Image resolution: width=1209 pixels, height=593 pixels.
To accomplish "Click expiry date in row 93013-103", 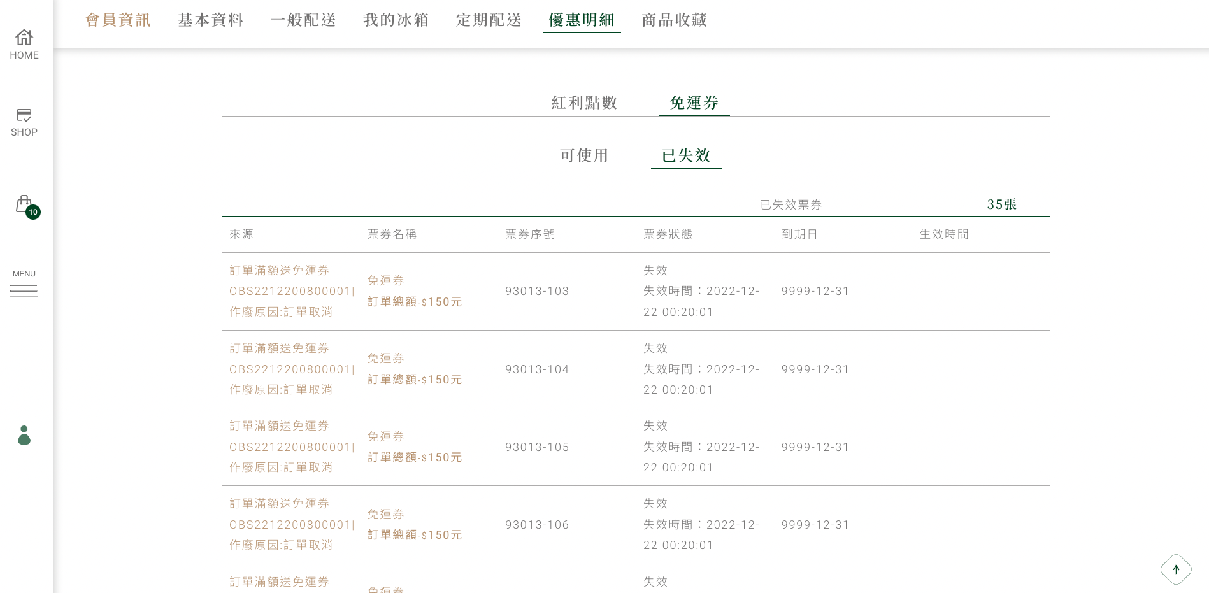I will 815,291.
